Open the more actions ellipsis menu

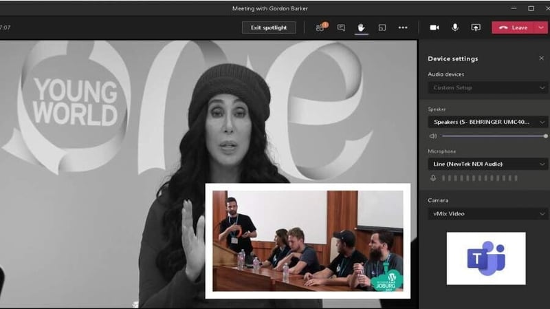pyautogui.click(x=403, y=28)
